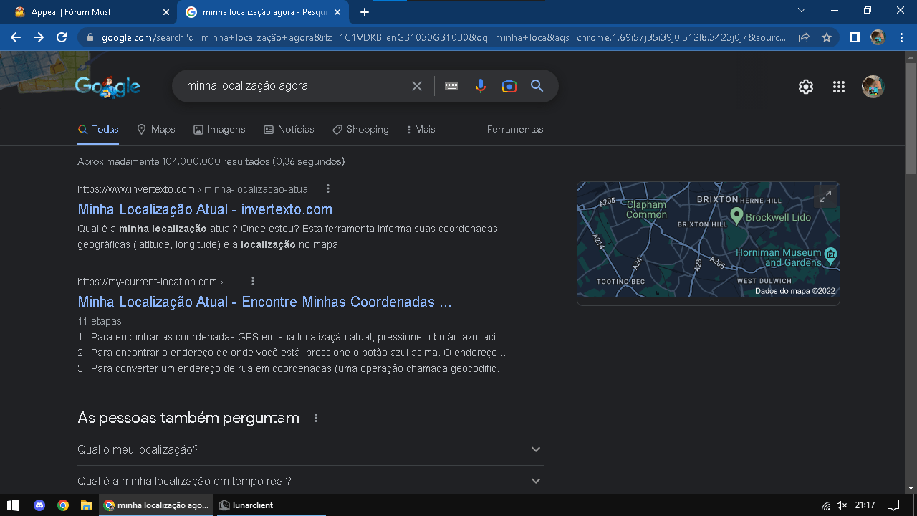
Task: Expand 'Qual o meu localização?' question
Action: pos(311,449)
